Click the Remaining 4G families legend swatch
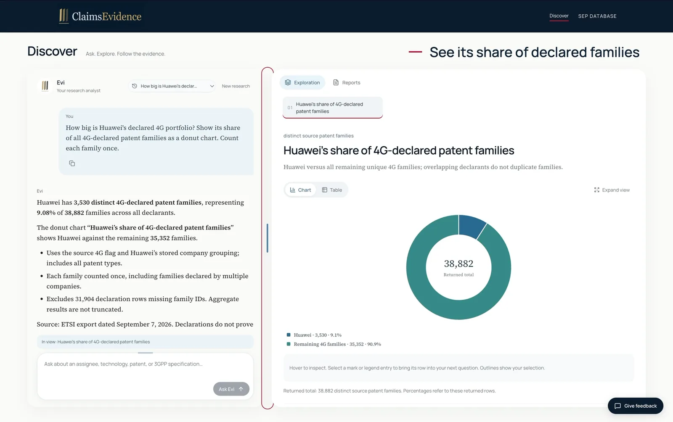This screenshot has height=422, width=673. click(x=289, y=344)
